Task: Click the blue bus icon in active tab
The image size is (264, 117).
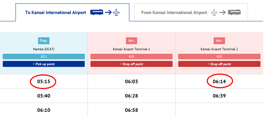Action: click(x=97, y=12)
